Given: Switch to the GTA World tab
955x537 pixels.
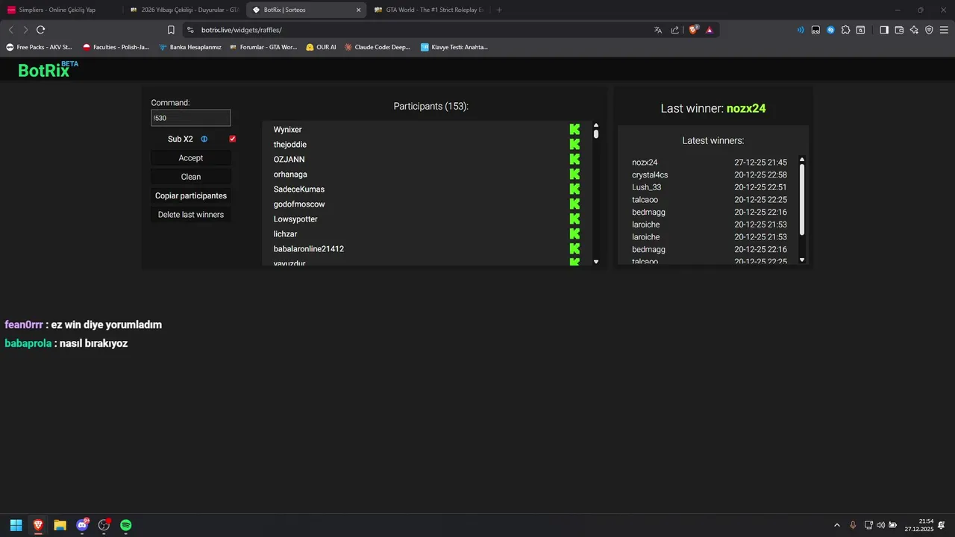Looking at the screenshot, I should tap(428, 10).
